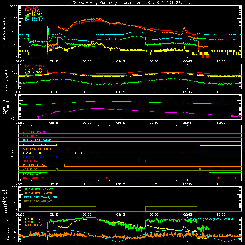245x245 pixels.
Task: Select the SAA_FLAG label
Action: click(x=30, y=161)
